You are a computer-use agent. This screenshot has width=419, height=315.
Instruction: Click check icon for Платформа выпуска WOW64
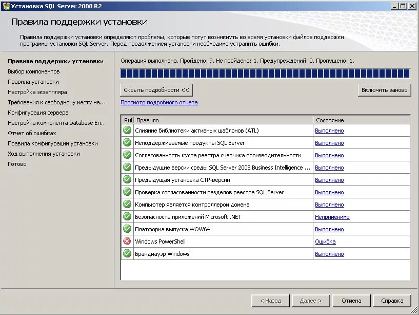click(127, 229)
